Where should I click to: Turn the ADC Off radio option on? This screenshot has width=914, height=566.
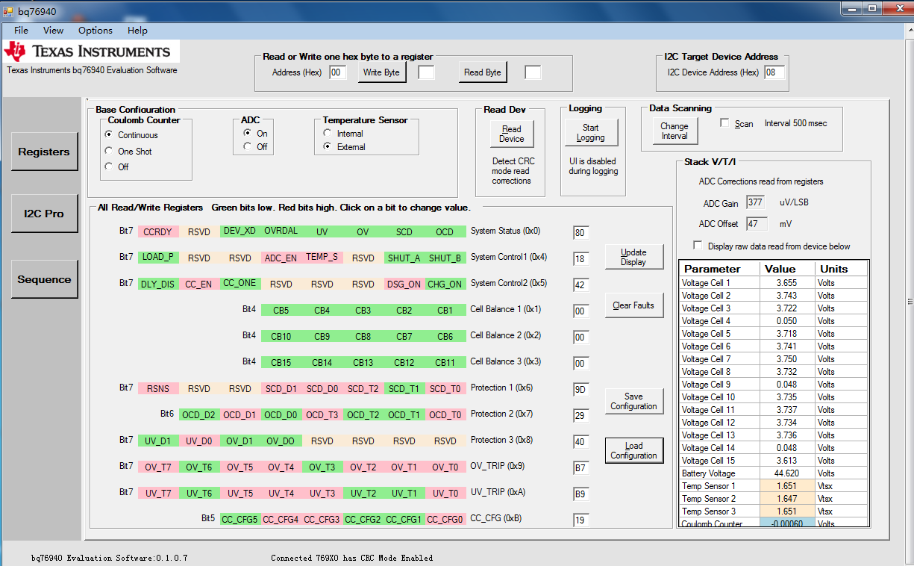pyautogui.click(x=248, y=147)
